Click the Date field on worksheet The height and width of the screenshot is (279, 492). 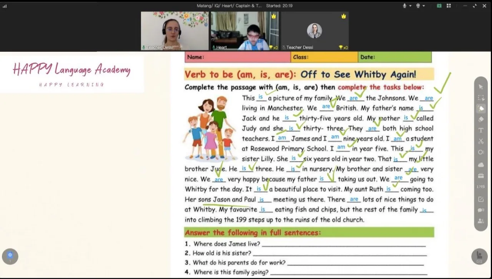click(x=395, y=57)
